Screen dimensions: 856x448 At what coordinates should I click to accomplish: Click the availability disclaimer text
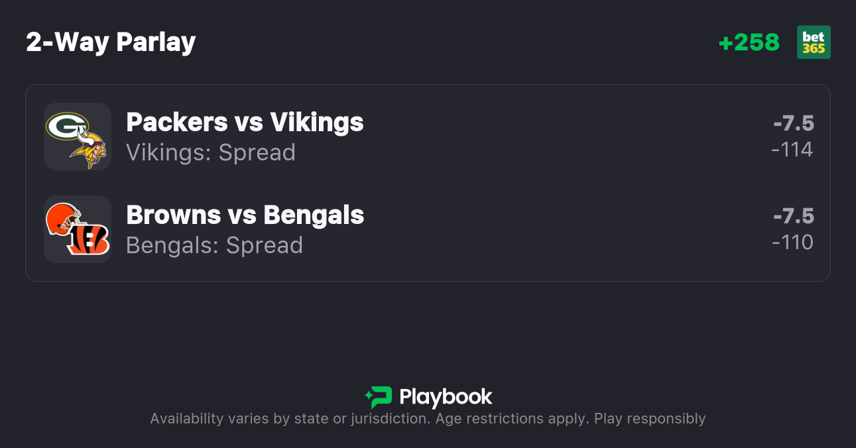pyautogui.click(x=368, y=419)
